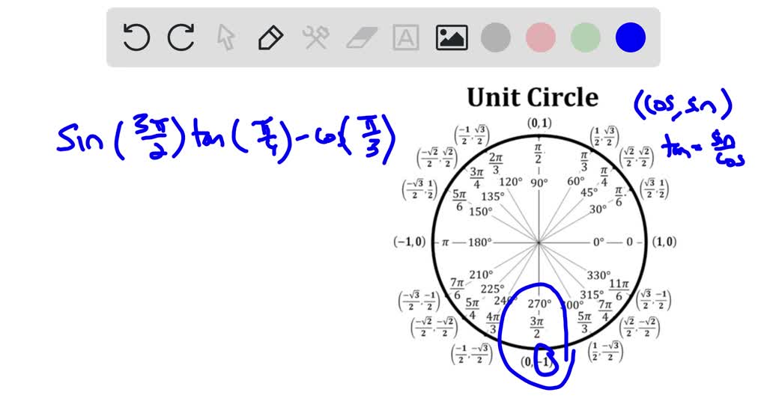Click the (√2/2, −√2/2) coordinate label
The height and width of the screenshot is (419, 767).
coord(640,327)
